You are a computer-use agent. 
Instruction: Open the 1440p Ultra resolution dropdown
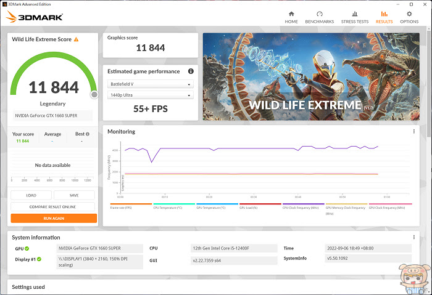[151, 95]
